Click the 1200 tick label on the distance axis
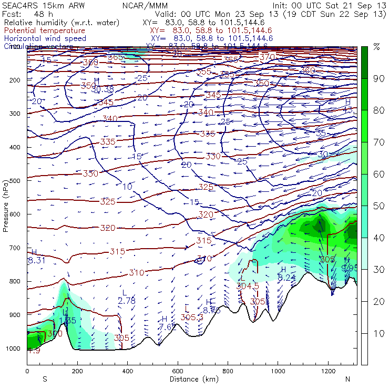This screenshot has height=389, width=389. coord(328,371)
